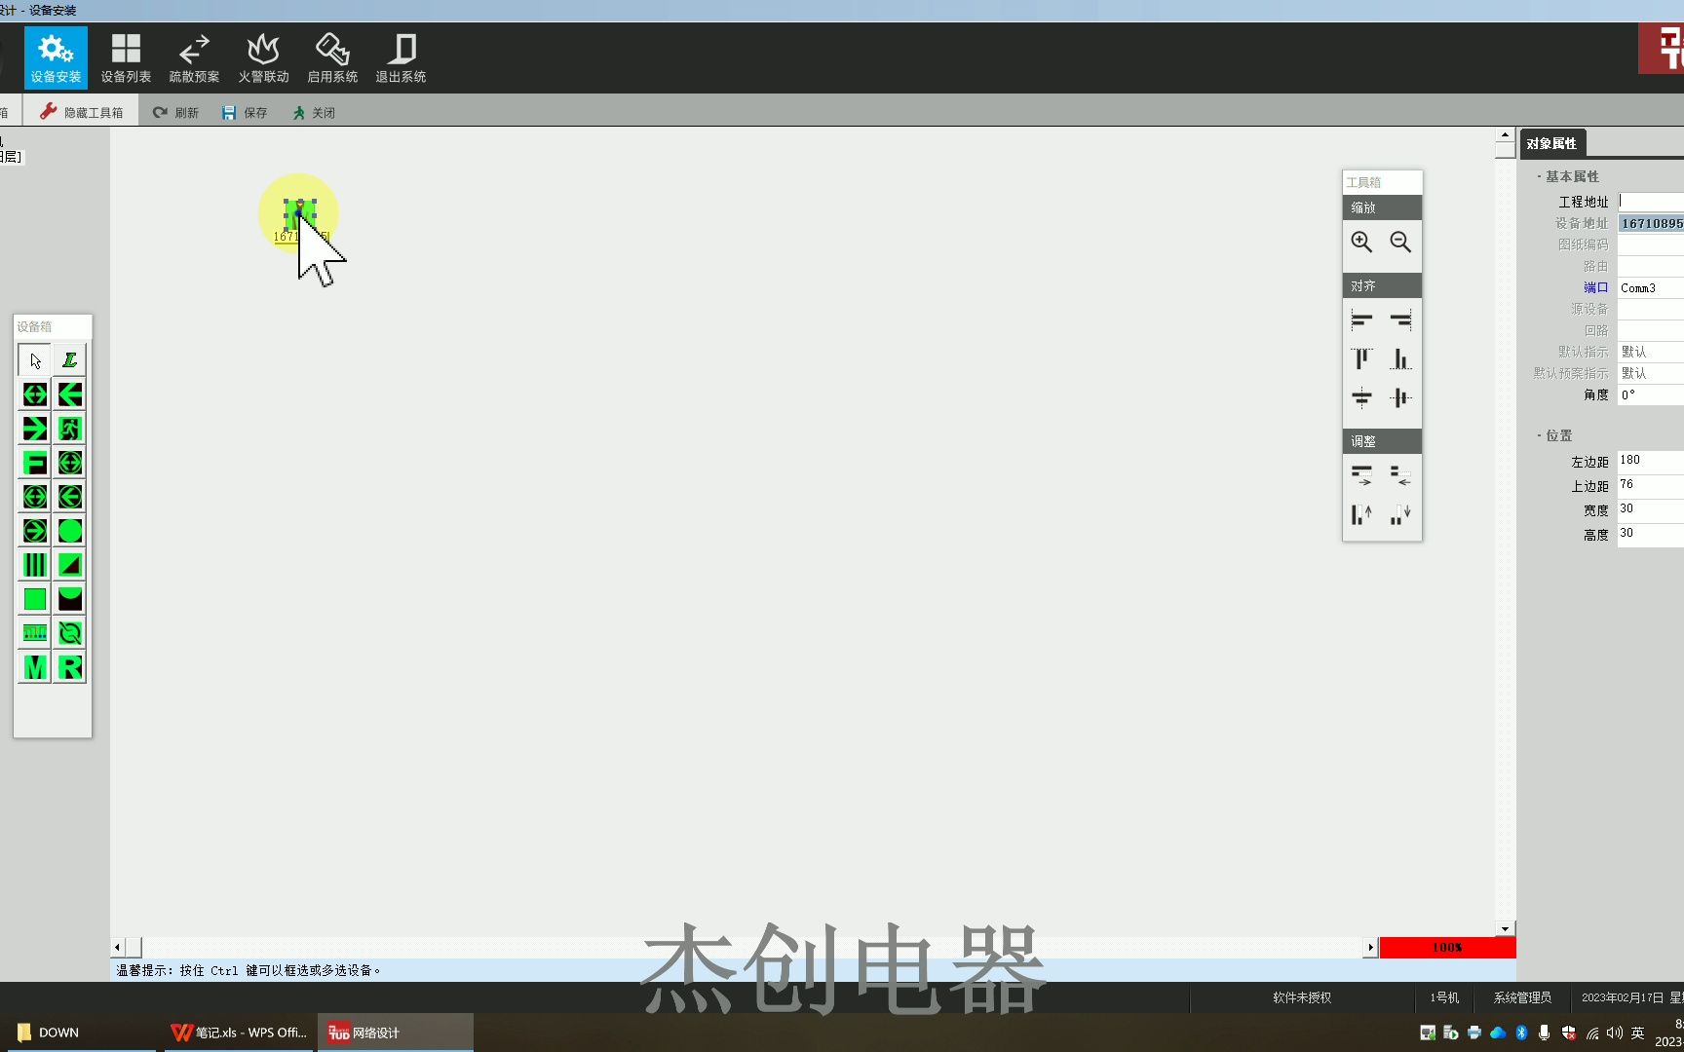The height and width of the screenshot is (1052, 1684).
Task: Click the 退出系统 exit system icon
Action: [x=401, y=57]
